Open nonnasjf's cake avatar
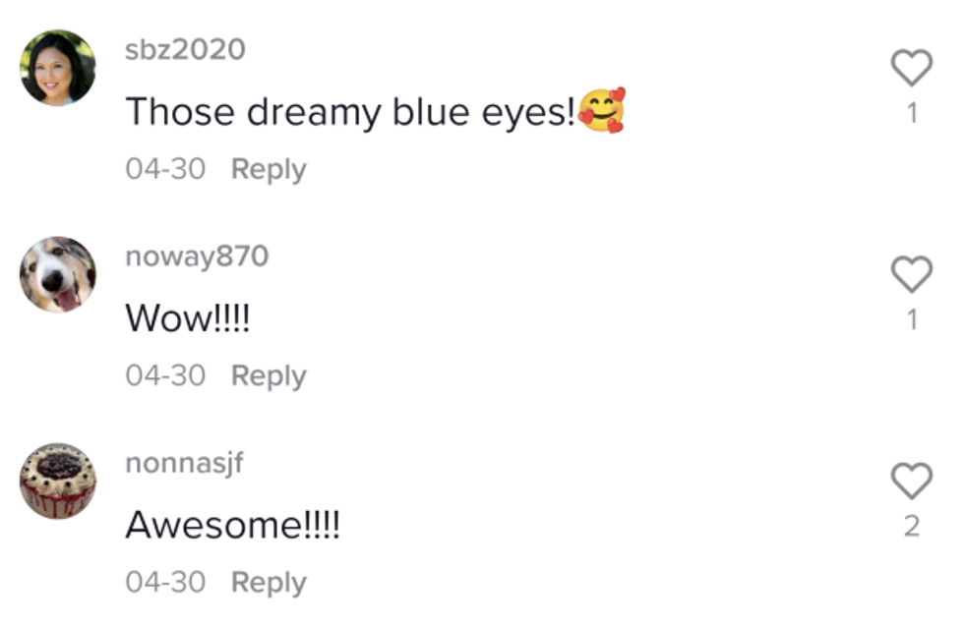 58,481
